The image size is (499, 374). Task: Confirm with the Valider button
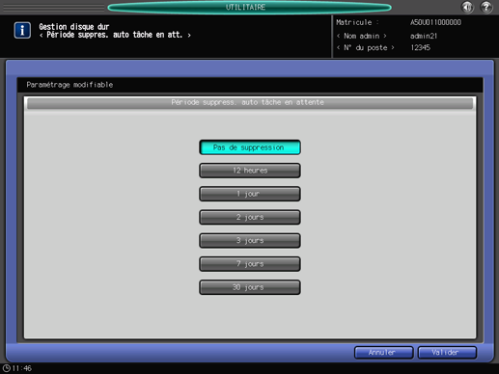(447, 353)
